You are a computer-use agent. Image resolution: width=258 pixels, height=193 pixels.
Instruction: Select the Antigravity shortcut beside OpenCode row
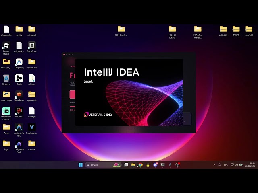(x=19, y=64)
